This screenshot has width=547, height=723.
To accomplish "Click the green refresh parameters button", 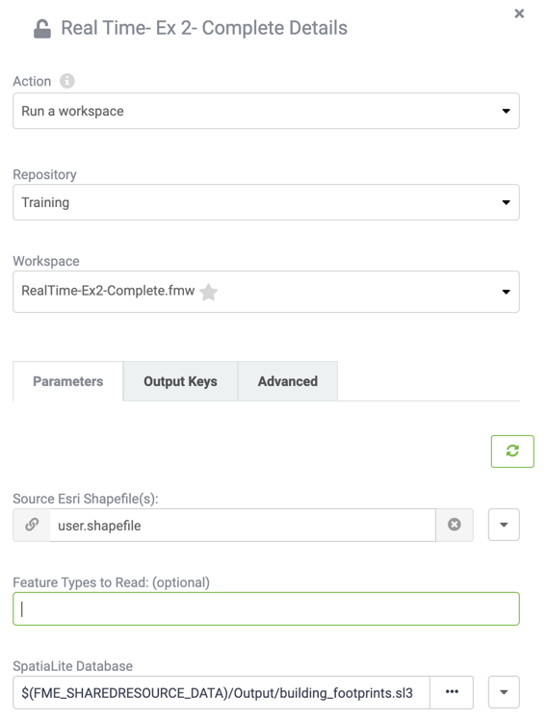I will click(x=512, y=451).
